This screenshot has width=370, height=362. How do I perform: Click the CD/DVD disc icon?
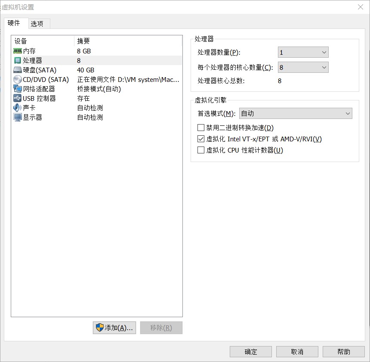click(18, 79)
